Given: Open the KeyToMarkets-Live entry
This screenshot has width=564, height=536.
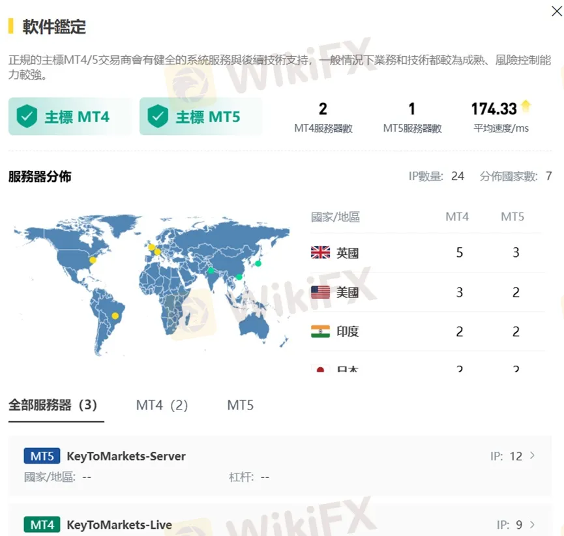Looking at the screenshot, I should click(x=280, y=520).
